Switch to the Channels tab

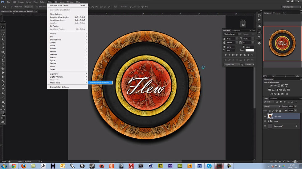[274, 98]
